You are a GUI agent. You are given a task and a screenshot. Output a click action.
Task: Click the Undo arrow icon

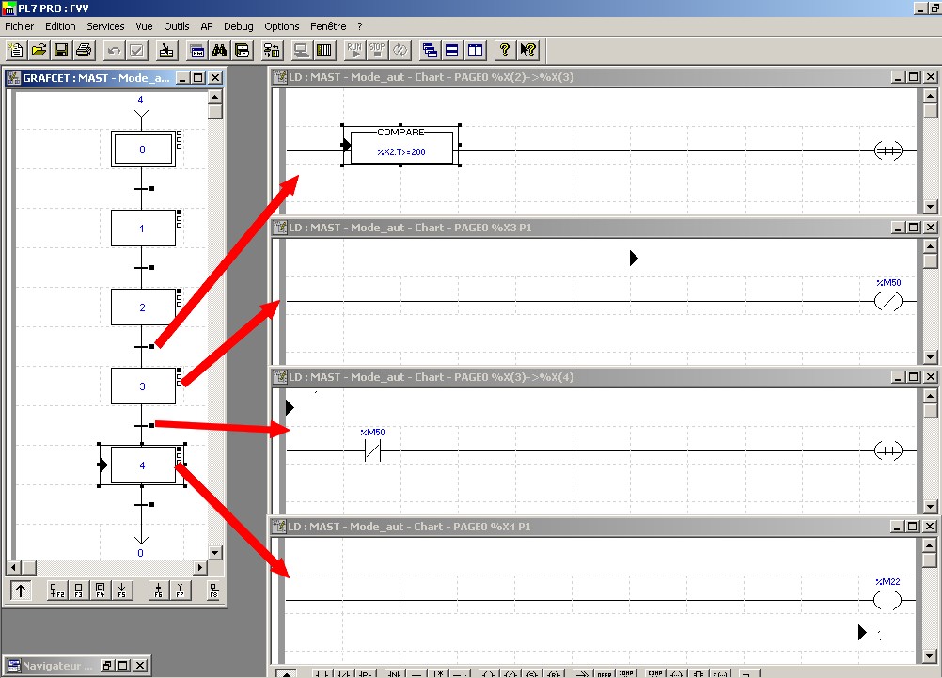(114, 51)
